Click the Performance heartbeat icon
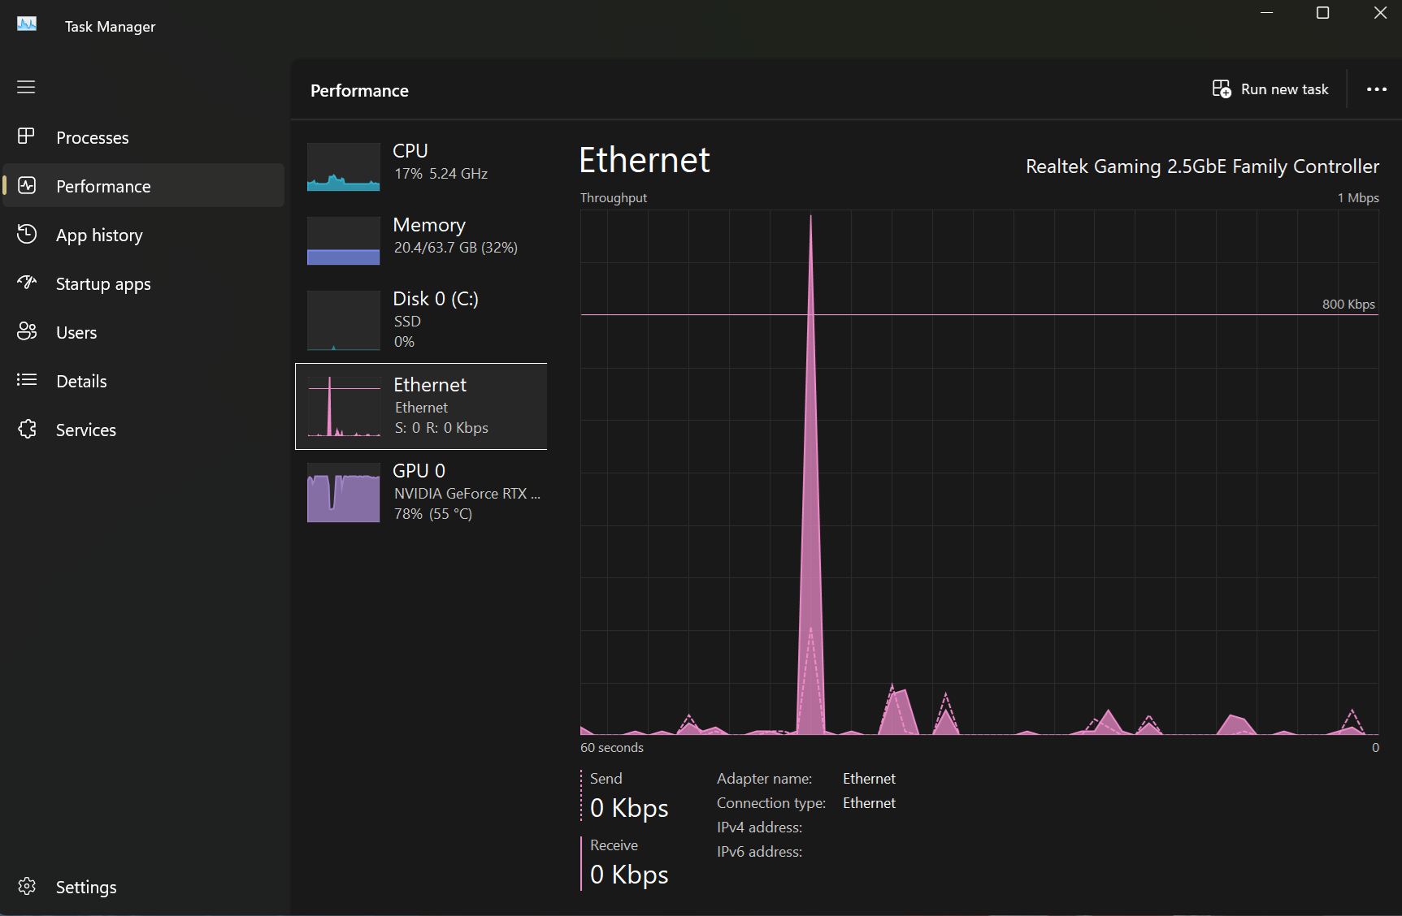 tap(26, 185)
